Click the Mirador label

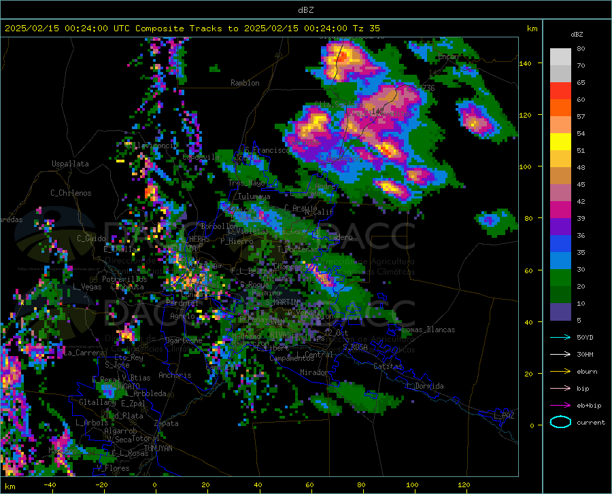[x=313, y=372]
